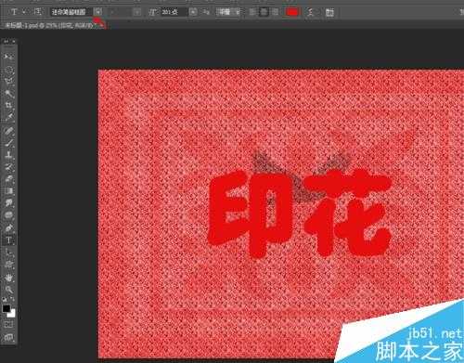Select the History Brush tool
464x363 pixels.
coord(8,166)
